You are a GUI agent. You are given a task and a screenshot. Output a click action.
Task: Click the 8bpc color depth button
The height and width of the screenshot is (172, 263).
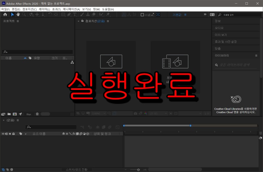[x=29, y=114]
